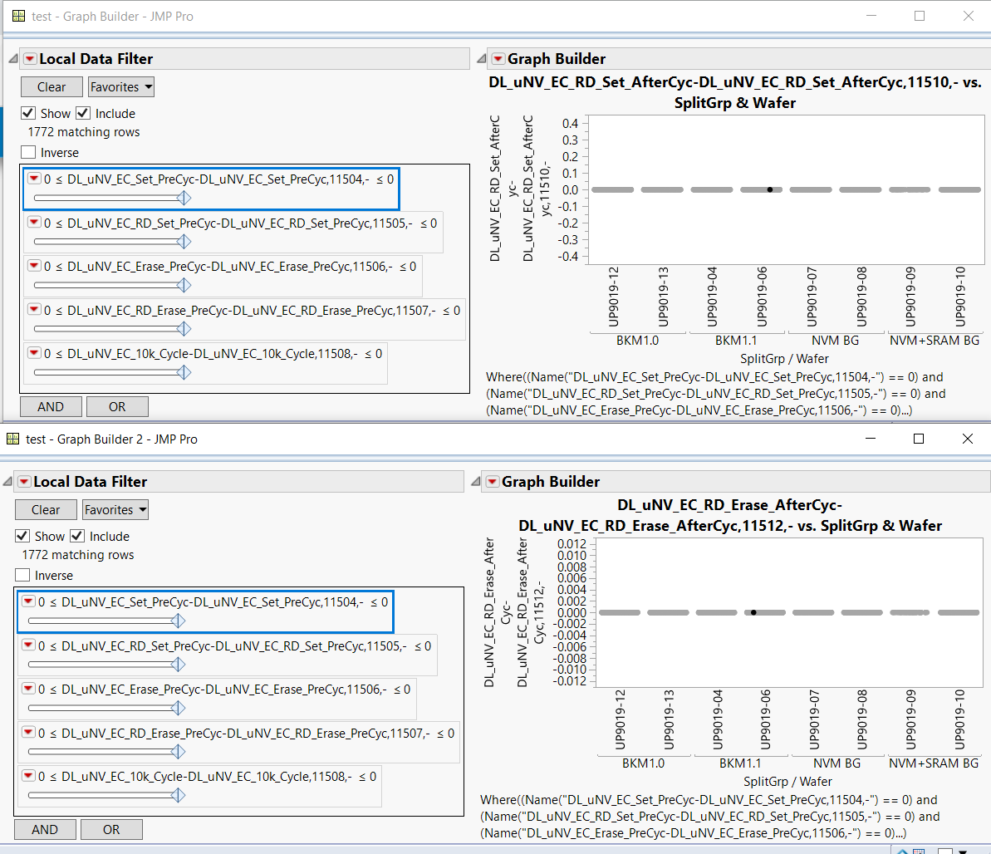The image size is (991, 854).
Task: Click the JMP data table icon in the title bar
Action: coord(17,16)
